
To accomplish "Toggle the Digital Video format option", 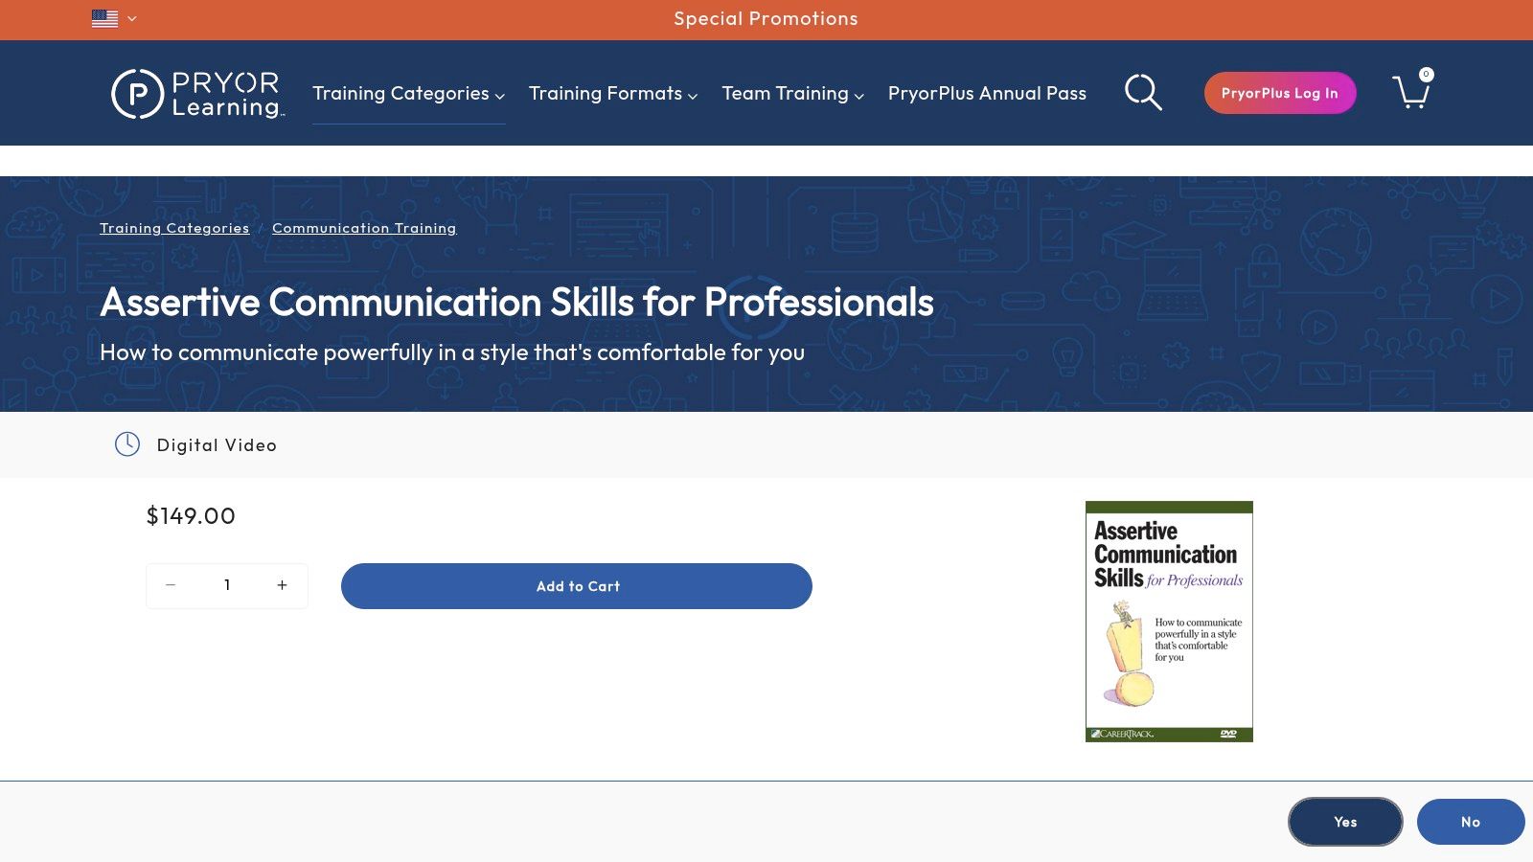I will click(217, 443).
